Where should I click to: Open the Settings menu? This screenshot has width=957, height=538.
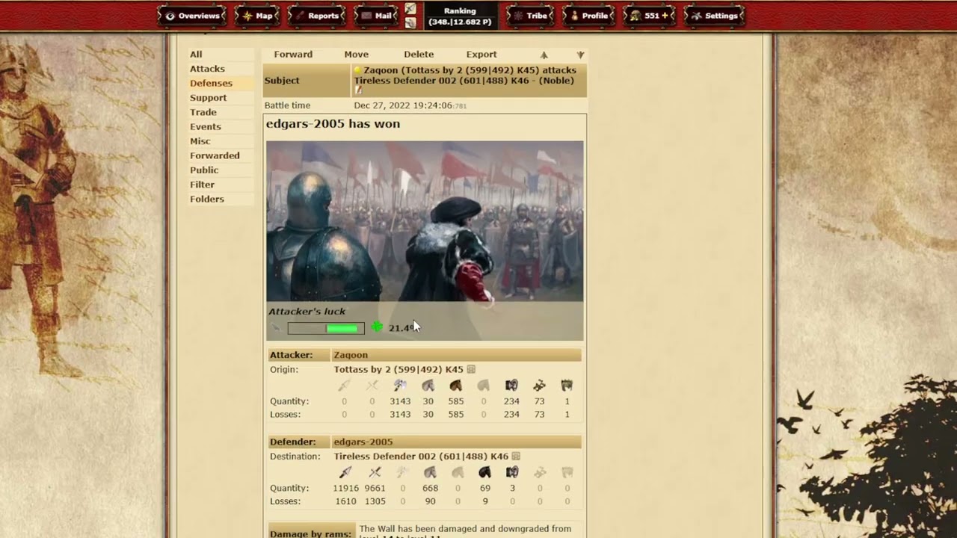(x=714, y=16)
